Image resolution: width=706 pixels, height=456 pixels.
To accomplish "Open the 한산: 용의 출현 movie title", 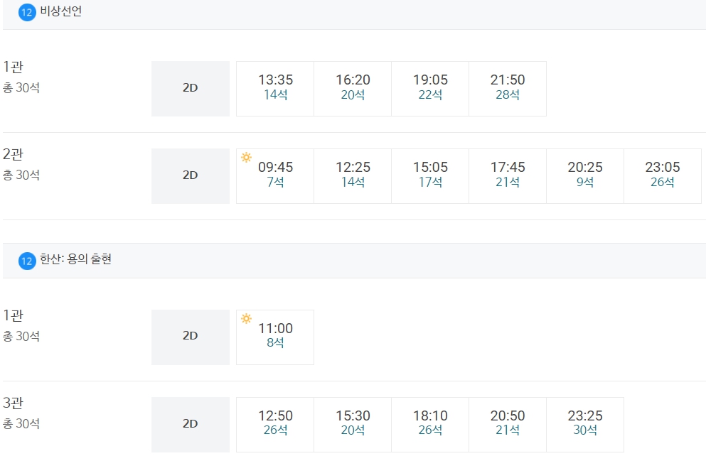I will coord(75,259).
